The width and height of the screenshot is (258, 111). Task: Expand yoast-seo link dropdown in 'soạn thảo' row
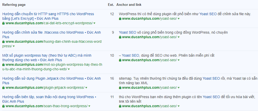pyautogui.click(x=179, y=106)
